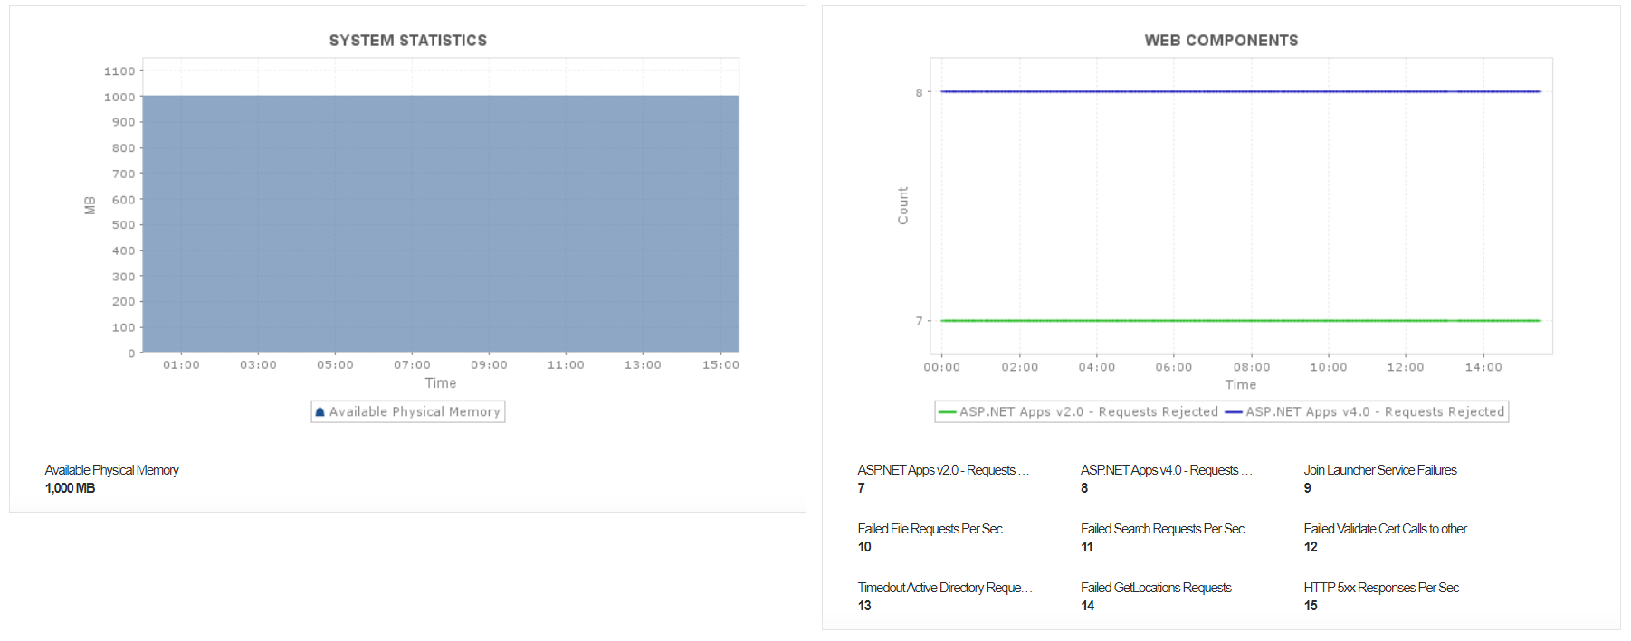Open Failed Validate Cert Calls metric

point(1390,529)
